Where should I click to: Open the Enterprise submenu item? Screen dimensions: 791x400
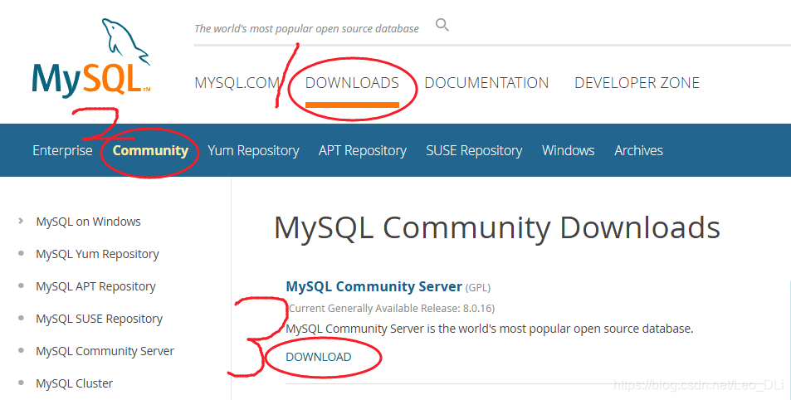click(62, 150)
